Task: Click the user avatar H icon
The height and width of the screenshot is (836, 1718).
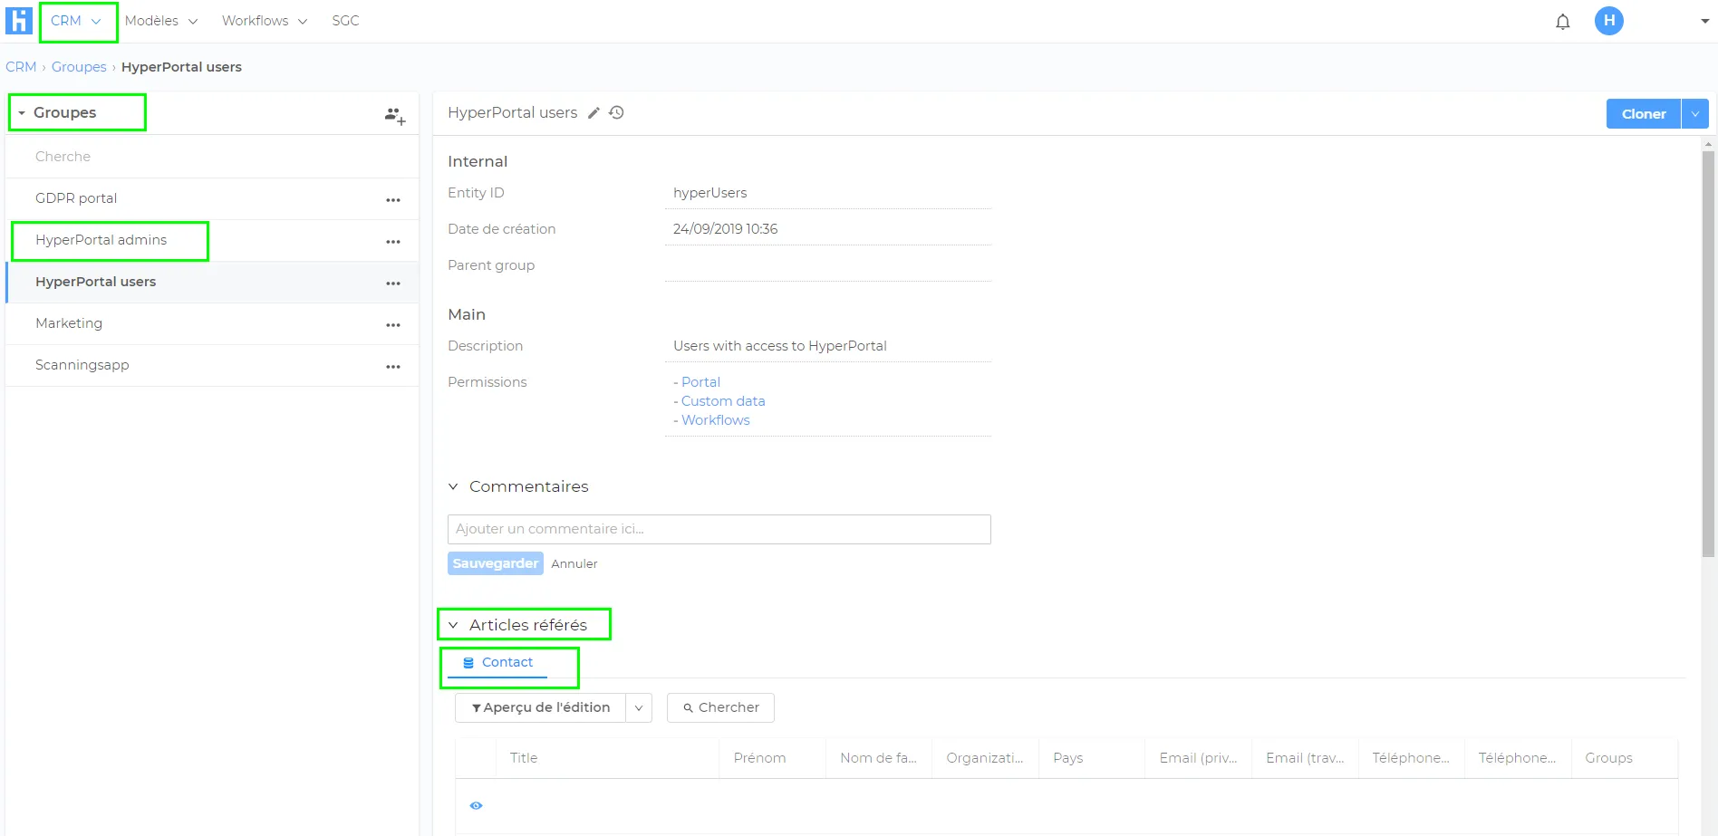Action: point(1608,21)
